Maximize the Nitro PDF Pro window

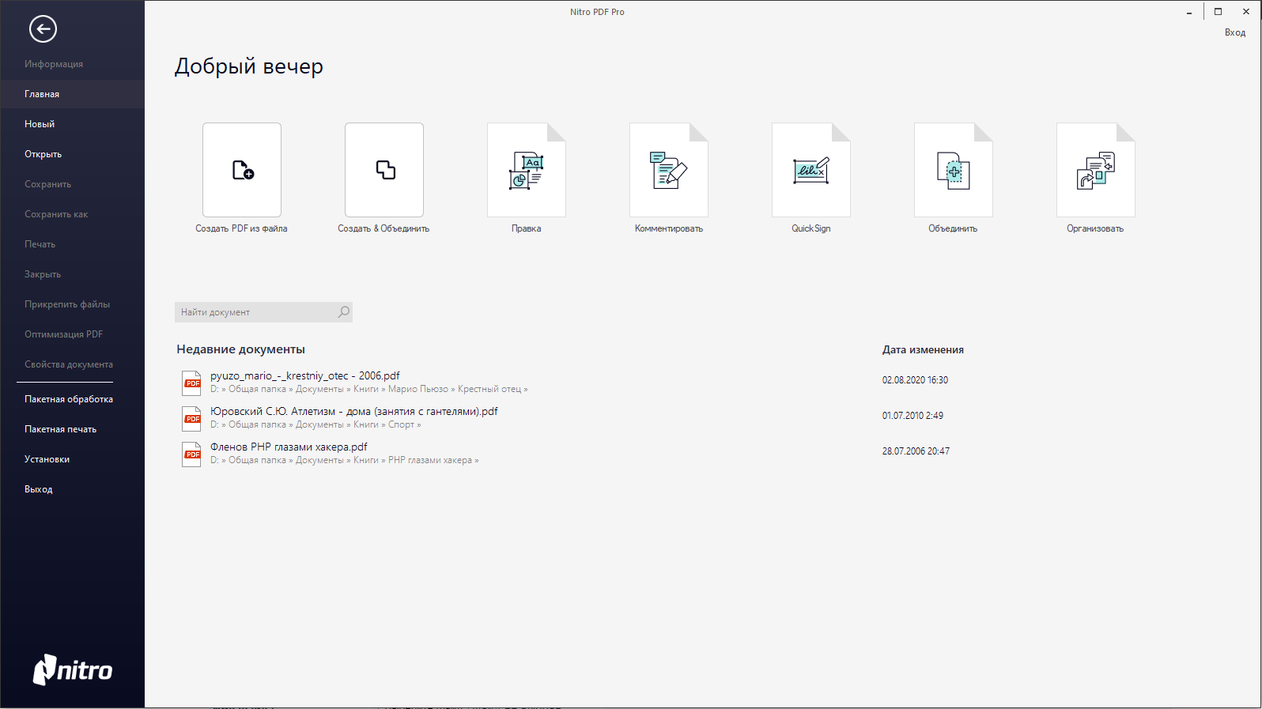[x=1218, y=12]
